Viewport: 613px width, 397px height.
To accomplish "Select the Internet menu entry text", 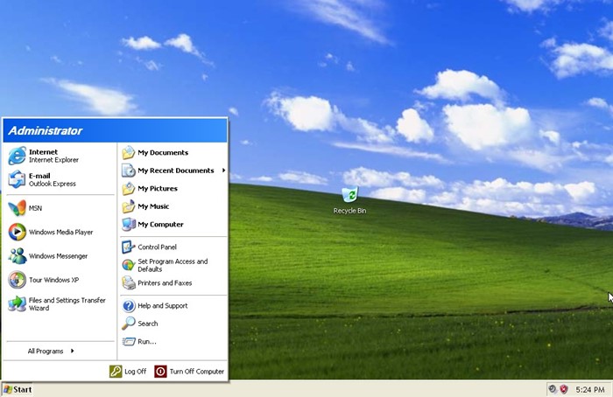I will 43,152.
